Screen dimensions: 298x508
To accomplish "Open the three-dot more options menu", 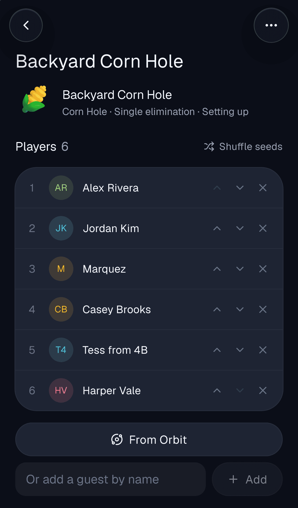I will click(x=271, y=25).
